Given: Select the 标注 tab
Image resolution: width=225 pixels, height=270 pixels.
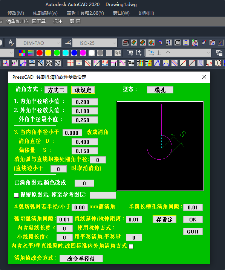Looking at the screenshot, I should click(58, 21).
